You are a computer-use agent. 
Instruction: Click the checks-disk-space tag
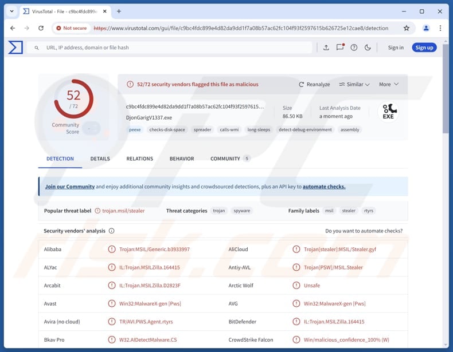(x=167, y=130)
